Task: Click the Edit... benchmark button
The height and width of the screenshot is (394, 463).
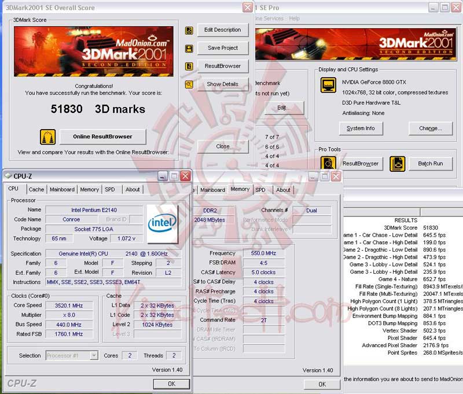Action: point(284,108)
